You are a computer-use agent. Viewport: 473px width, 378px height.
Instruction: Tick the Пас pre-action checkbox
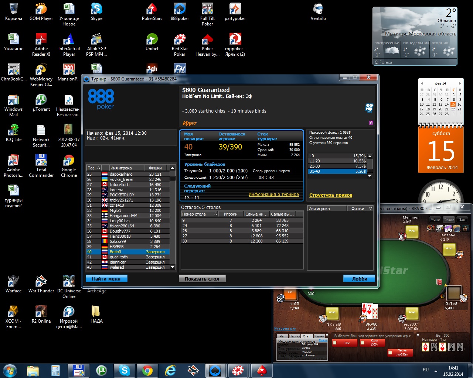tap(335, 343)
